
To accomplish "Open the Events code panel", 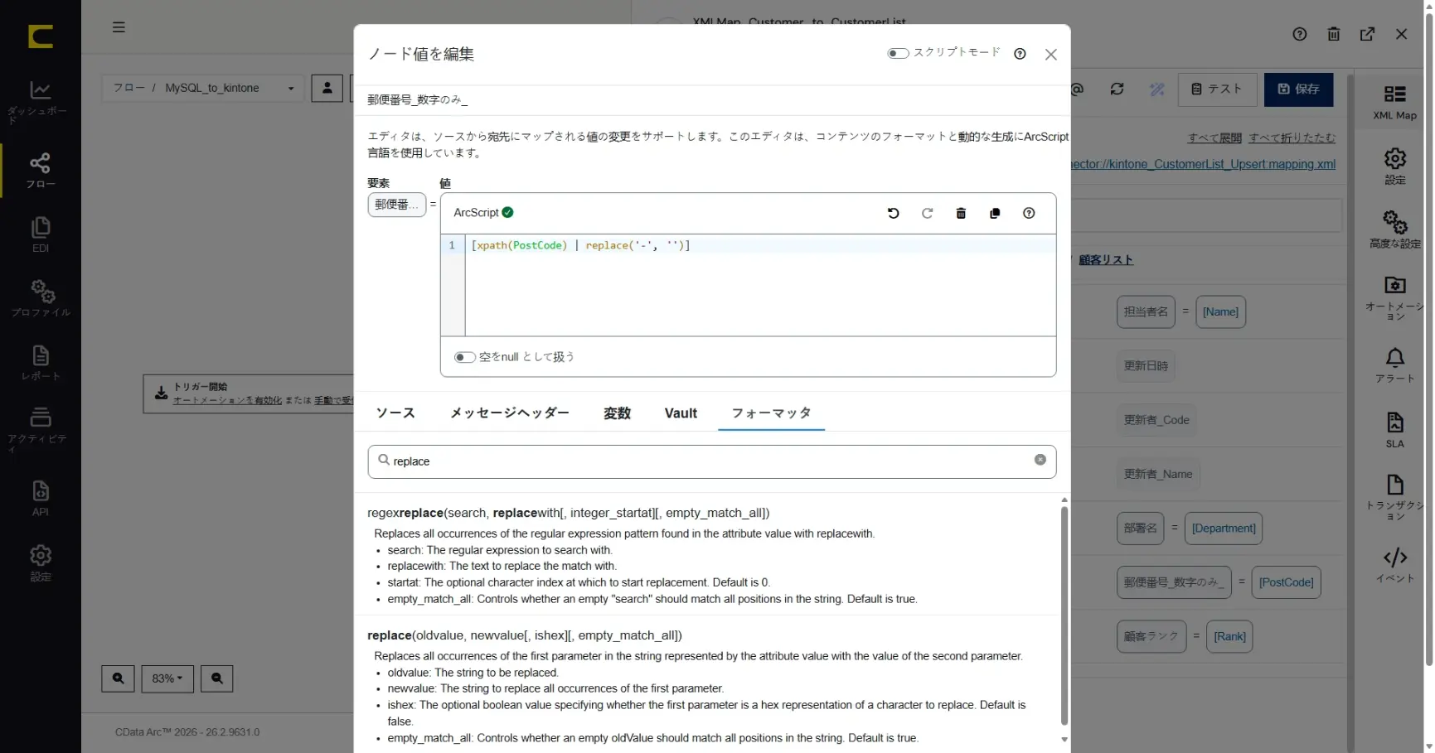I will point(1394,566).
